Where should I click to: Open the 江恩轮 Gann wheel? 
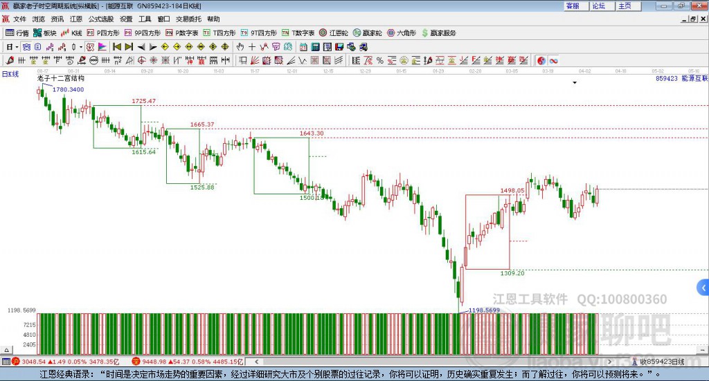334,33
